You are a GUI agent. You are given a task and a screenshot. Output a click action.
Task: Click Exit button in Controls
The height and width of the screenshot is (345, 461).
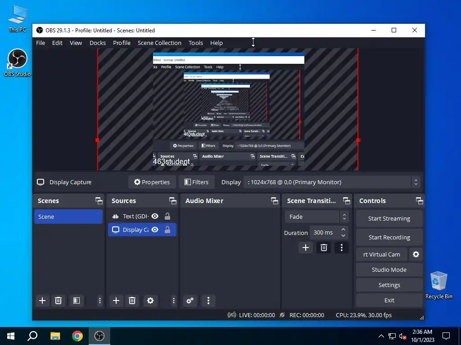point(389,300)
